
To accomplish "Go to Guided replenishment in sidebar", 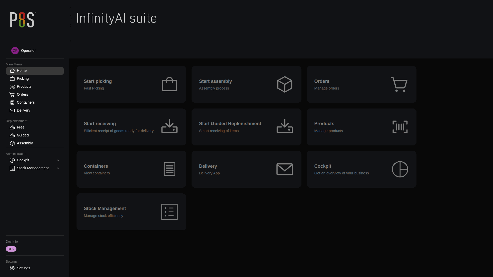I will pos(23,135).
